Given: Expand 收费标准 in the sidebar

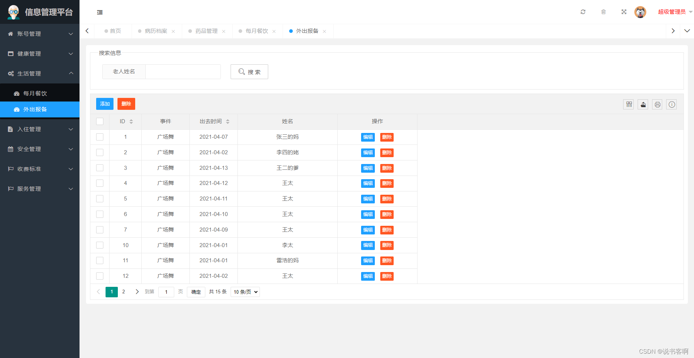Looking at the screenshot, I should click(40, 169).
